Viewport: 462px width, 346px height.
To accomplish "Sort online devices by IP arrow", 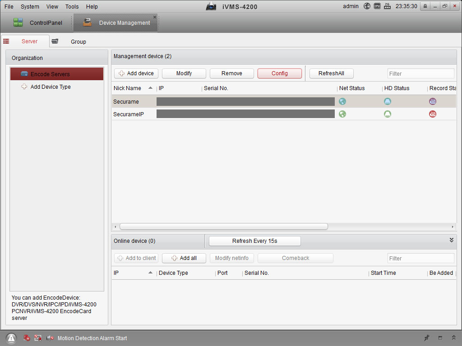I will tap(150, 273).
